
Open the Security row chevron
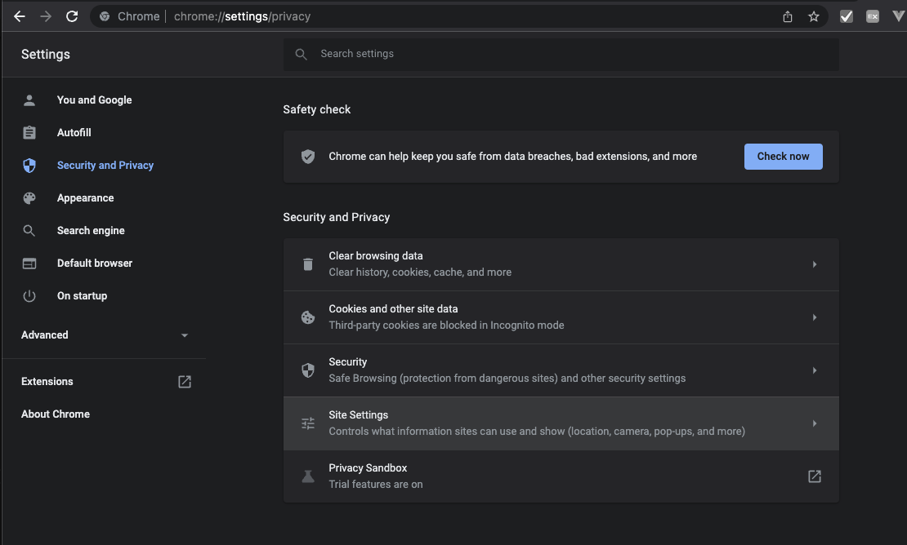[815, 370]
